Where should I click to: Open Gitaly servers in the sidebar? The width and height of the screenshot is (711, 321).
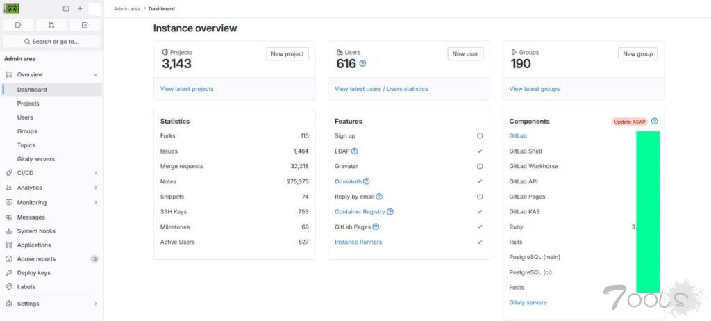click(52, 159)
